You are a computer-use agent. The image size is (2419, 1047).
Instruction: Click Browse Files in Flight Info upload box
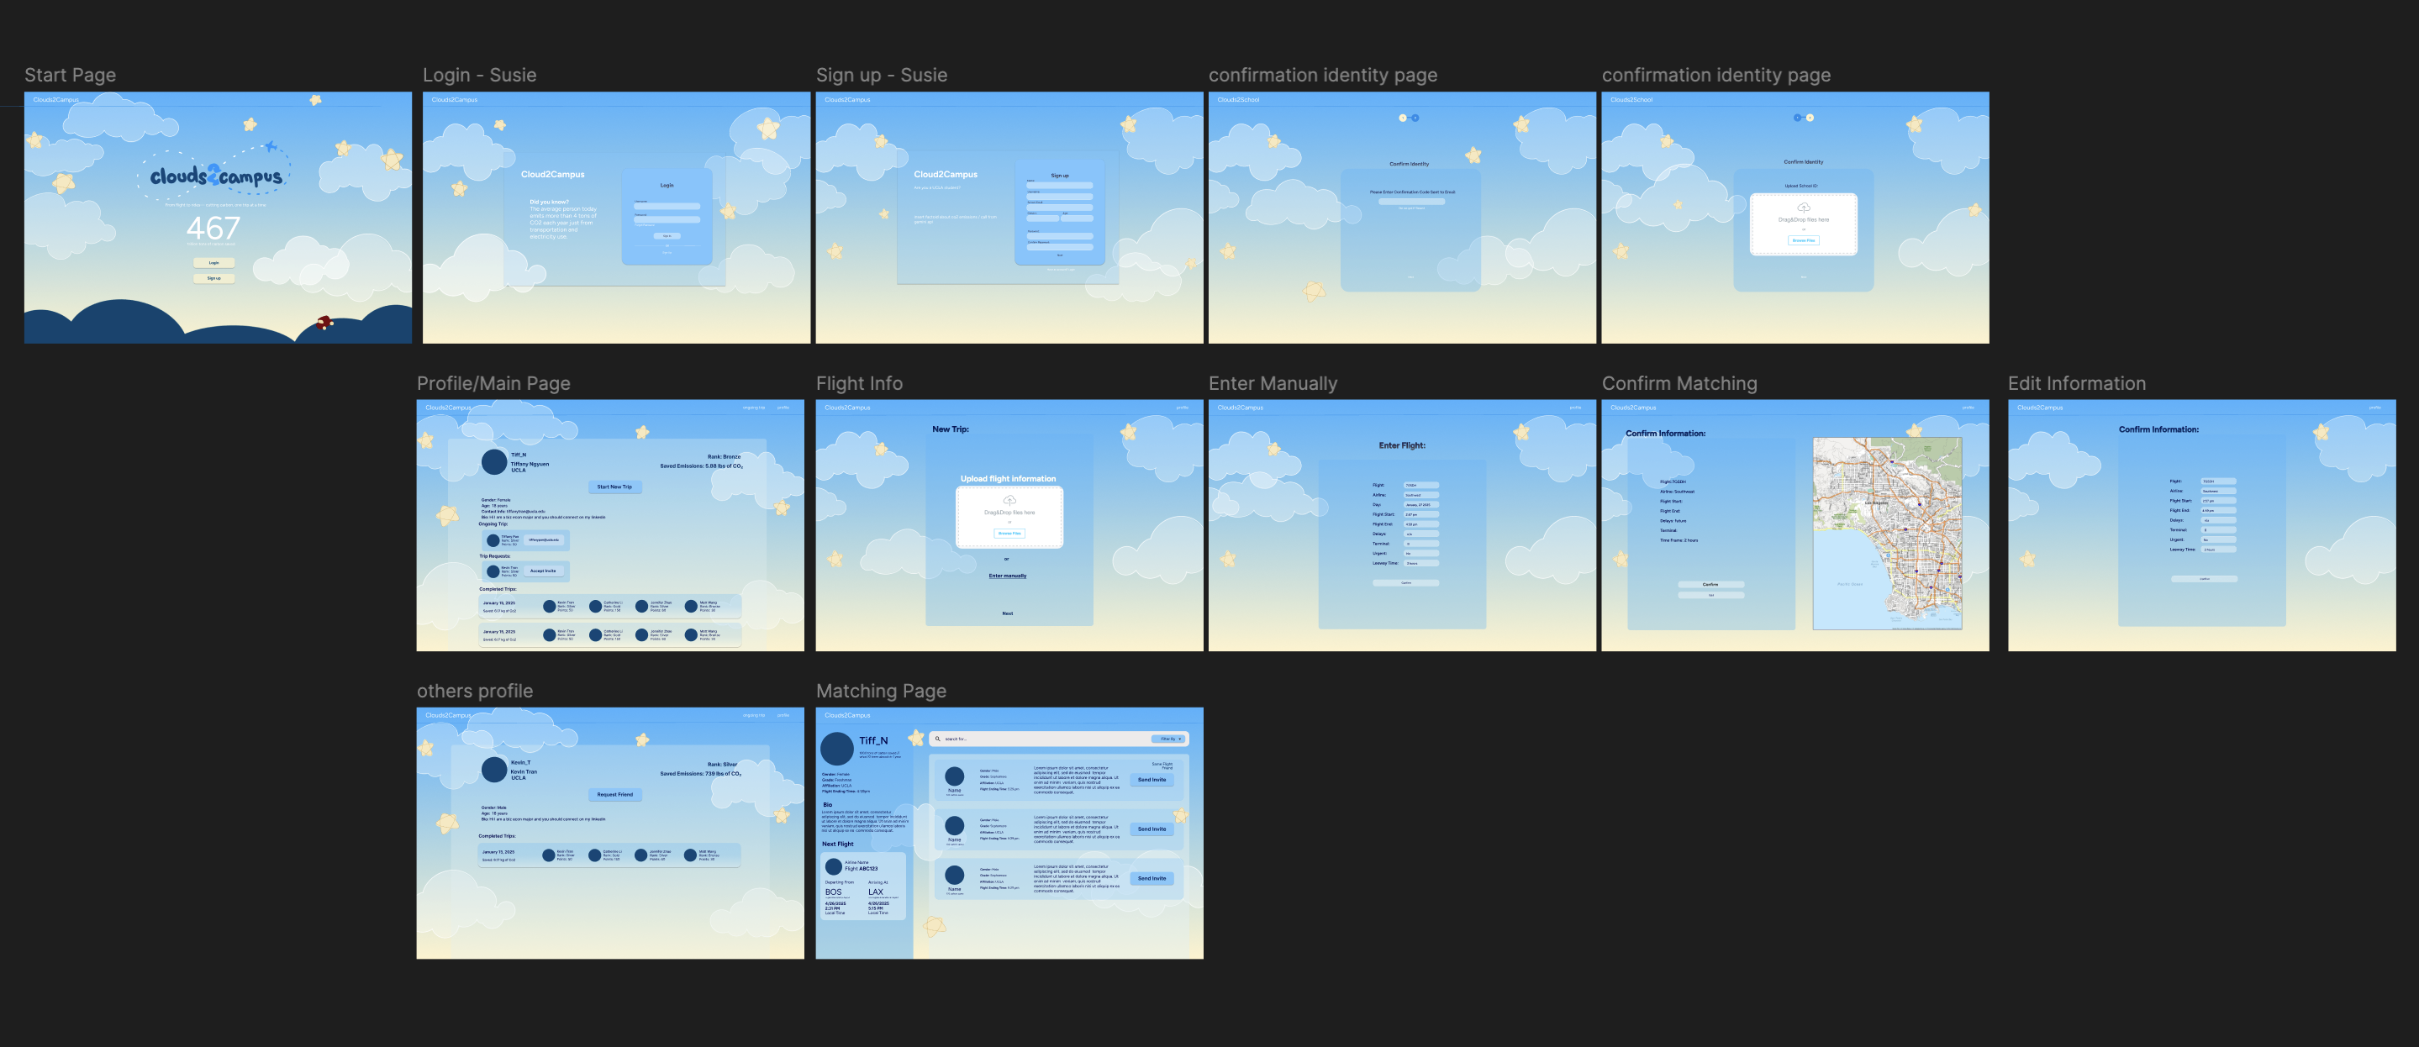(1009, 534)
